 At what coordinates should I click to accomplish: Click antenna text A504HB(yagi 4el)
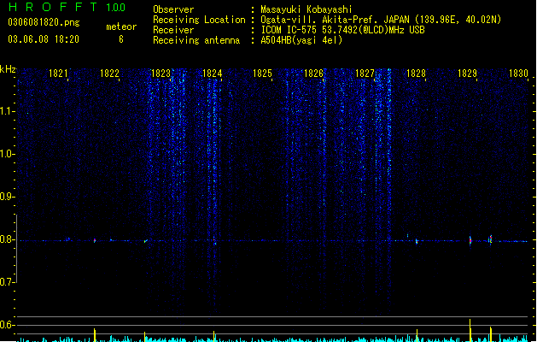[x=301, y=40]
